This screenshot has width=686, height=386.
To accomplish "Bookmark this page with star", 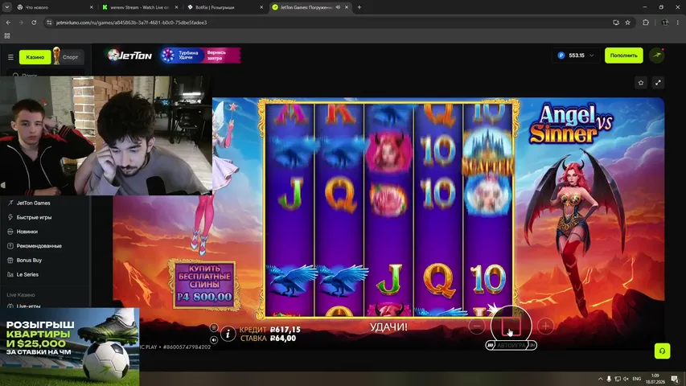I will click(628, 23).
